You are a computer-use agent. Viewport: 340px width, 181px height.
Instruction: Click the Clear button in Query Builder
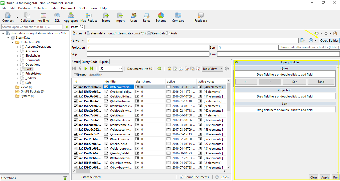point(314,178)
